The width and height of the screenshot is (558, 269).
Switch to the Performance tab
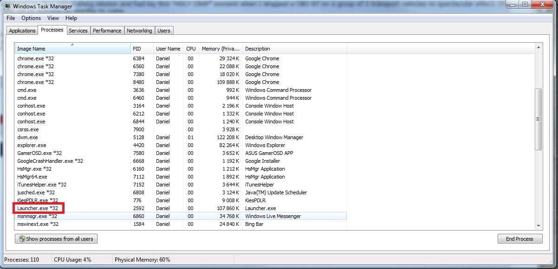pyautogui.click(x=107, y=31)
